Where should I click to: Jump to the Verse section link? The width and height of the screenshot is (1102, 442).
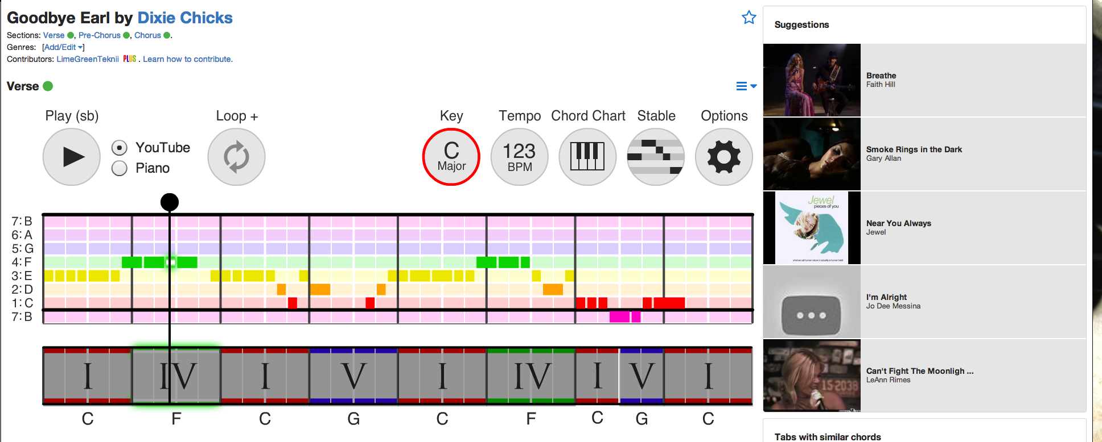click(x=54, y=35)
